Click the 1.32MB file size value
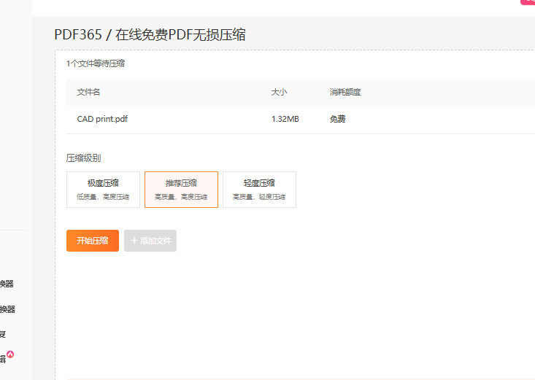535x380 pixels. point(285,119)
